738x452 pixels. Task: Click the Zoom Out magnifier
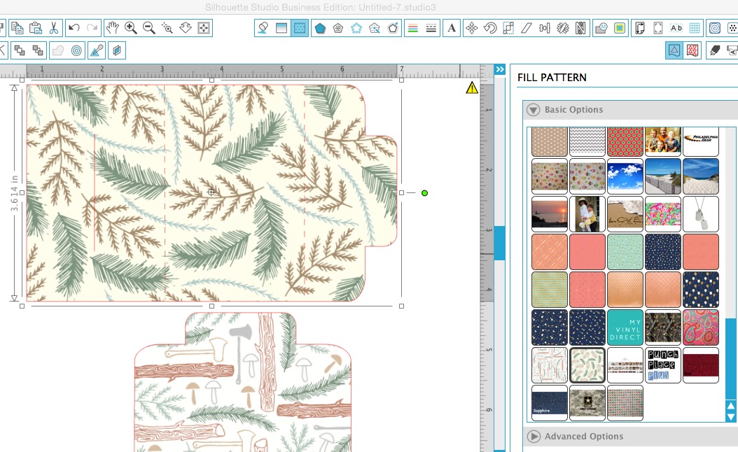[148, 28]
